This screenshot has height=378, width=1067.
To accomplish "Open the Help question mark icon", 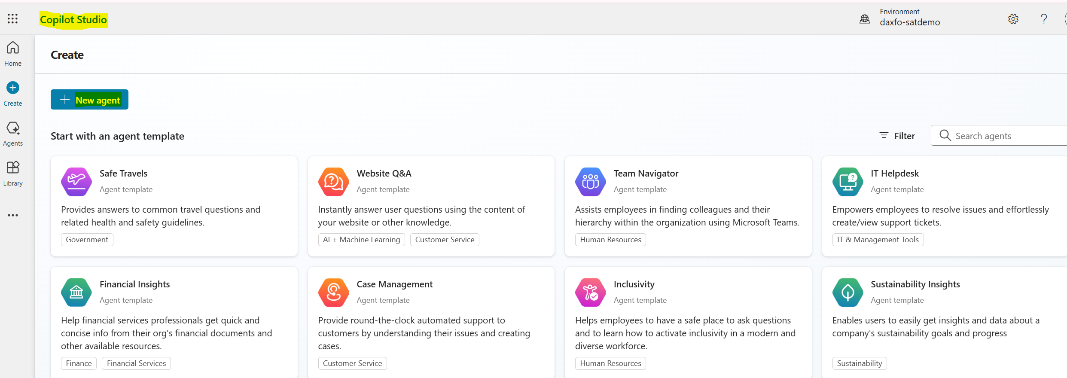I will tap(1044, 19).
